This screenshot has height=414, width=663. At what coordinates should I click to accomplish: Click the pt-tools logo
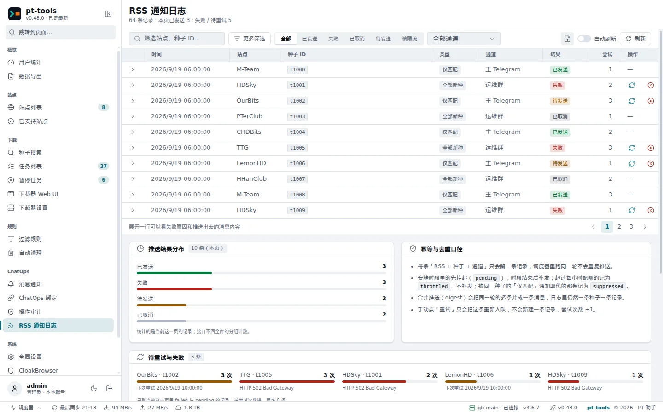coord(15,14)
